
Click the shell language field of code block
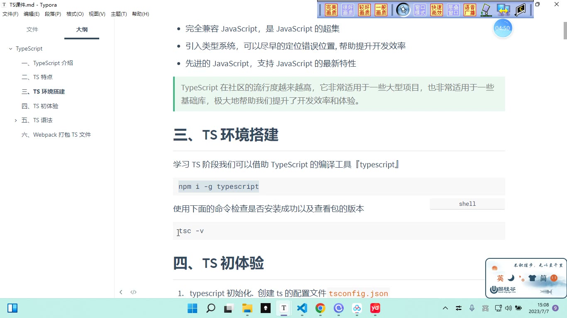coord(467,204)
